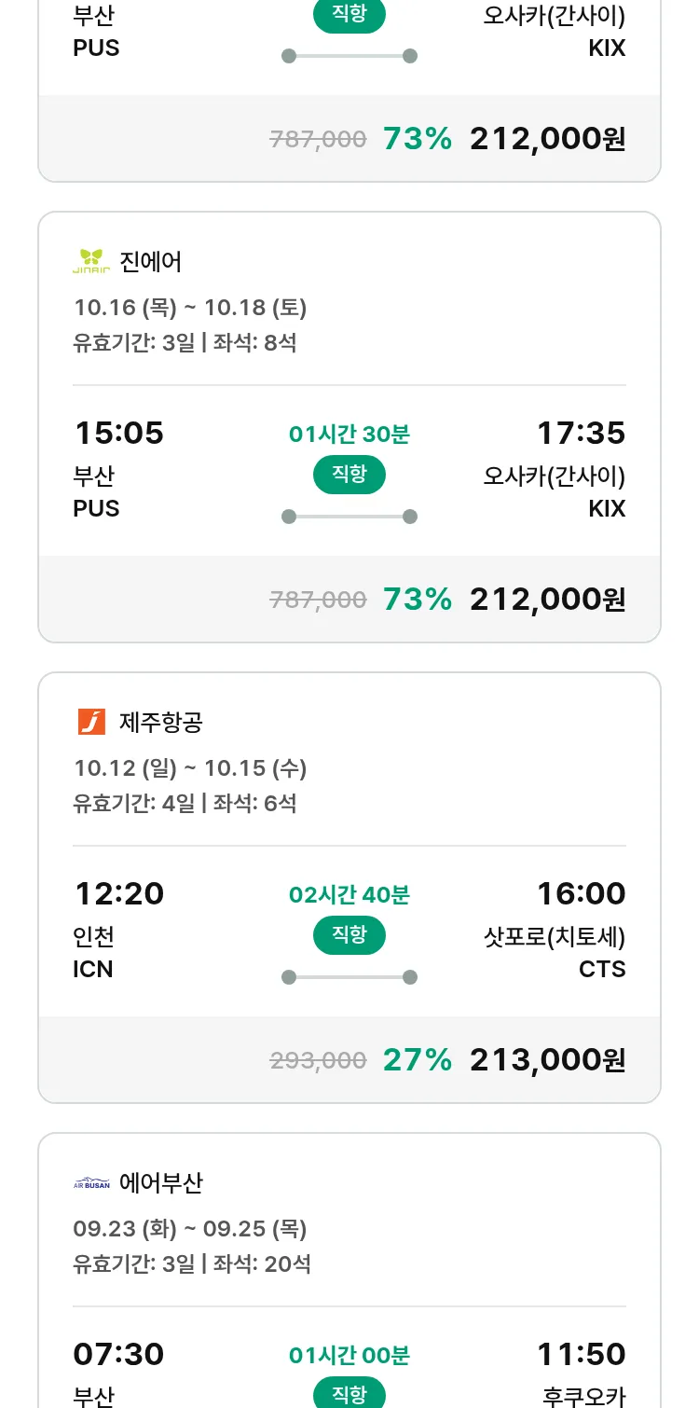The width and height of the screenshot is (699, 1408).
Task: Click the Air Busan logo icon
Action: (91, 1183)
